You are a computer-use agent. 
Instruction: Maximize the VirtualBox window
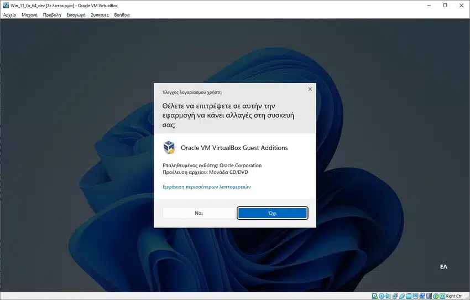[445, 6]
